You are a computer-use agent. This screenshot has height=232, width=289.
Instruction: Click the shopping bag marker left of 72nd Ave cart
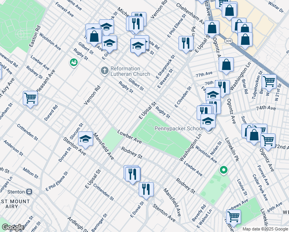tap(254, 135)
